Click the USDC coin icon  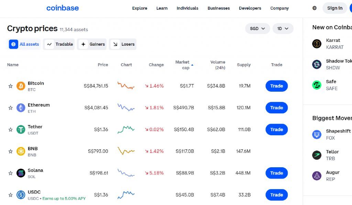[x=21, y=195]
